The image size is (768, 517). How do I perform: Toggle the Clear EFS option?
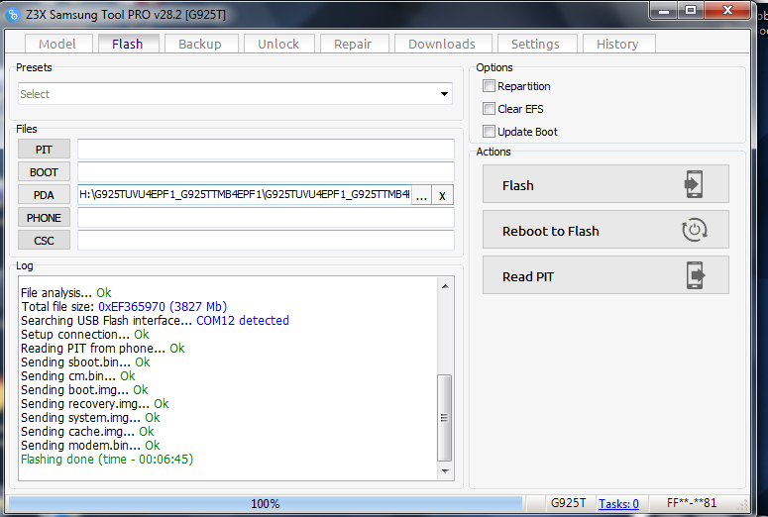click(x=489, y=109)
